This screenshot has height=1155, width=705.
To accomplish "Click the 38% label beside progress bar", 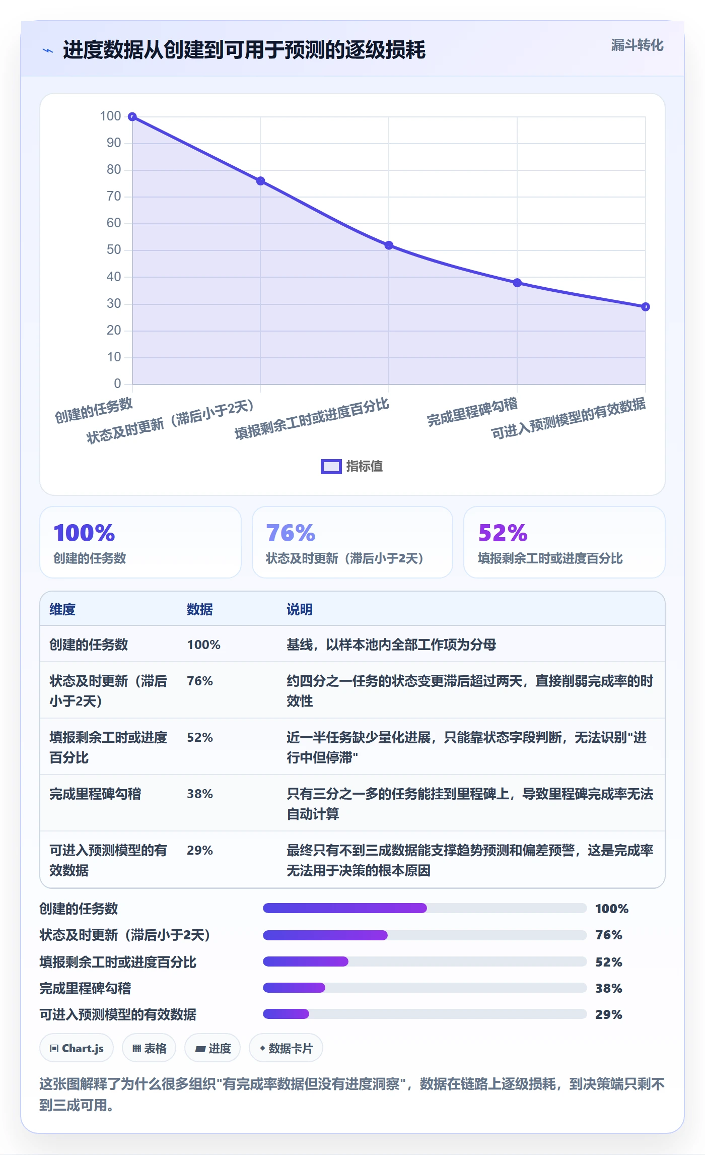I will click(x=609, y=988).
